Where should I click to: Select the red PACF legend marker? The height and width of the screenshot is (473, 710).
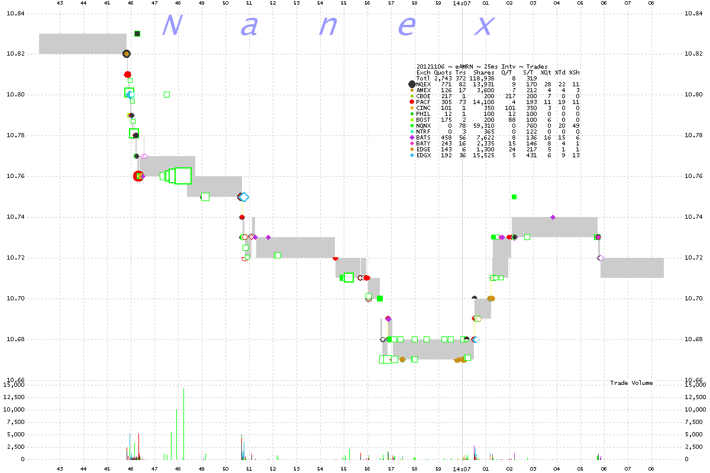pyautogui.click(x=412, y=102)
